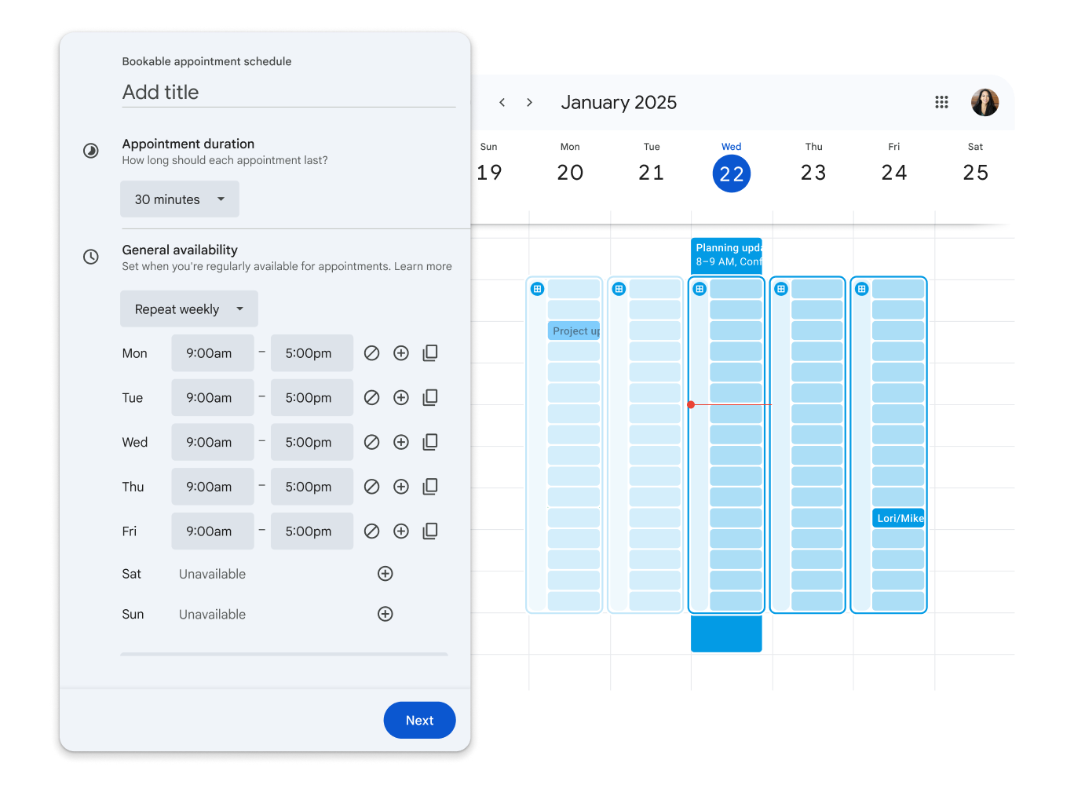Open the Repeat weekly dropdown
1074x785 pixels.
188,309
